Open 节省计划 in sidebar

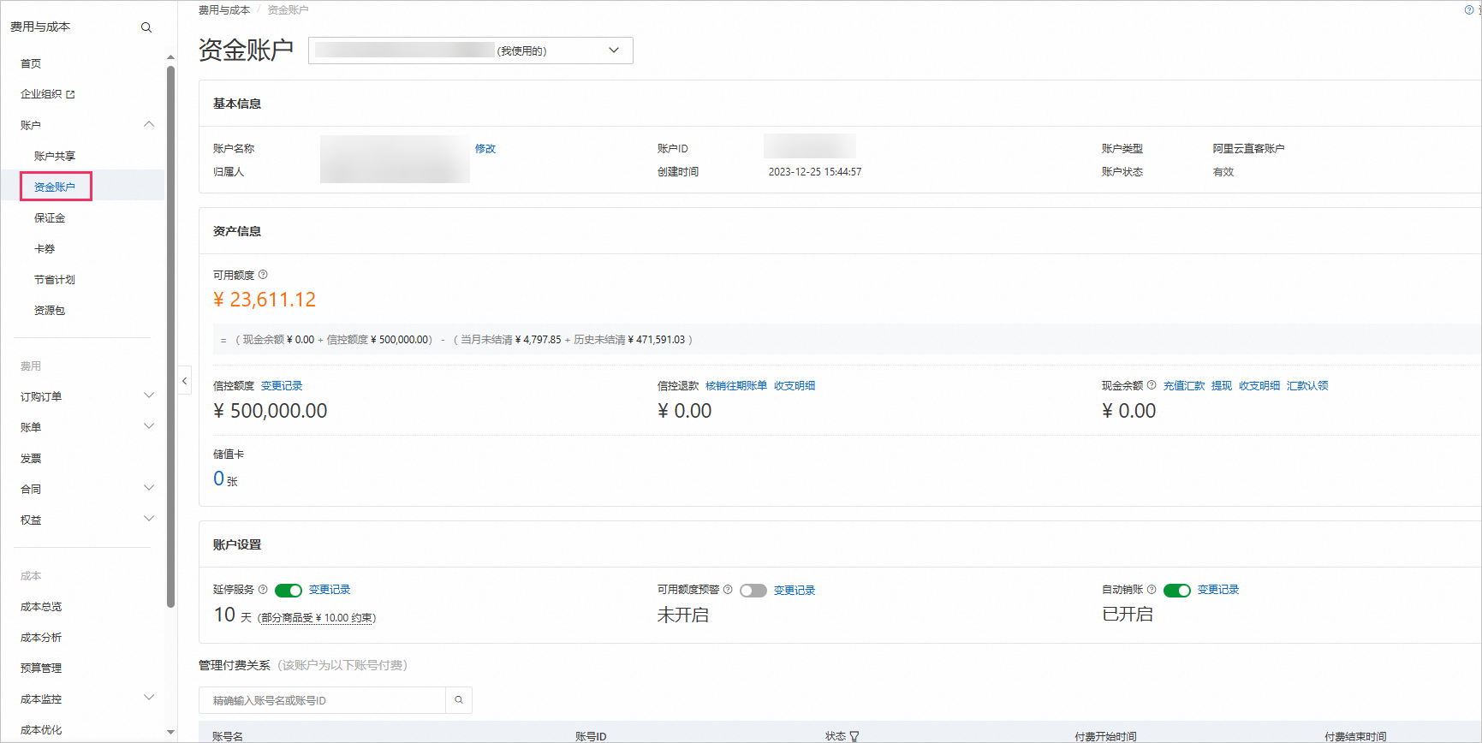tap(55, 279)
